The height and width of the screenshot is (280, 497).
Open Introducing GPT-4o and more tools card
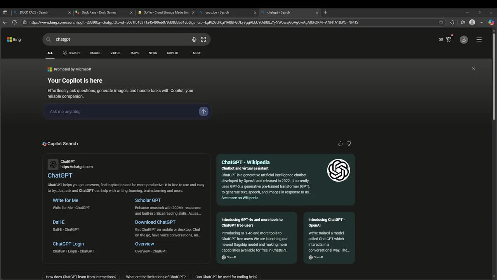[x=257, y=238]
